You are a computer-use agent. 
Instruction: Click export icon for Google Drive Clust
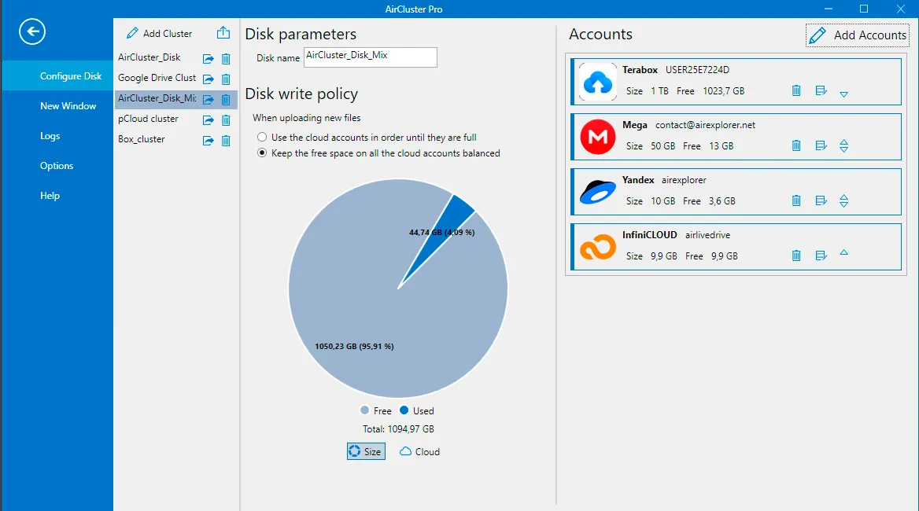coord(208,79)
